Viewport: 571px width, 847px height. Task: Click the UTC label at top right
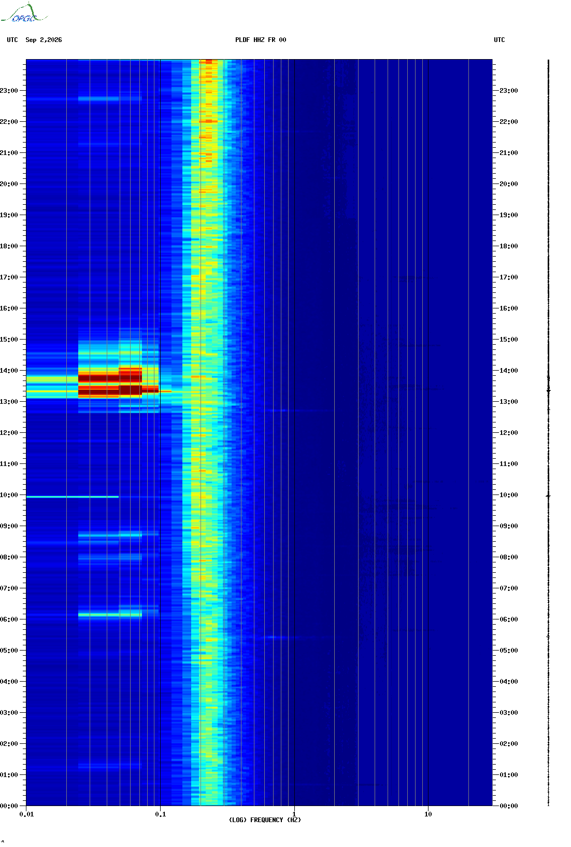point(499,40)
